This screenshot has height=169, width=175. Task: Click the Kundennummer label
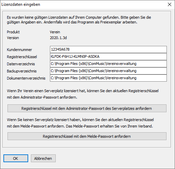tap(19, 50)
